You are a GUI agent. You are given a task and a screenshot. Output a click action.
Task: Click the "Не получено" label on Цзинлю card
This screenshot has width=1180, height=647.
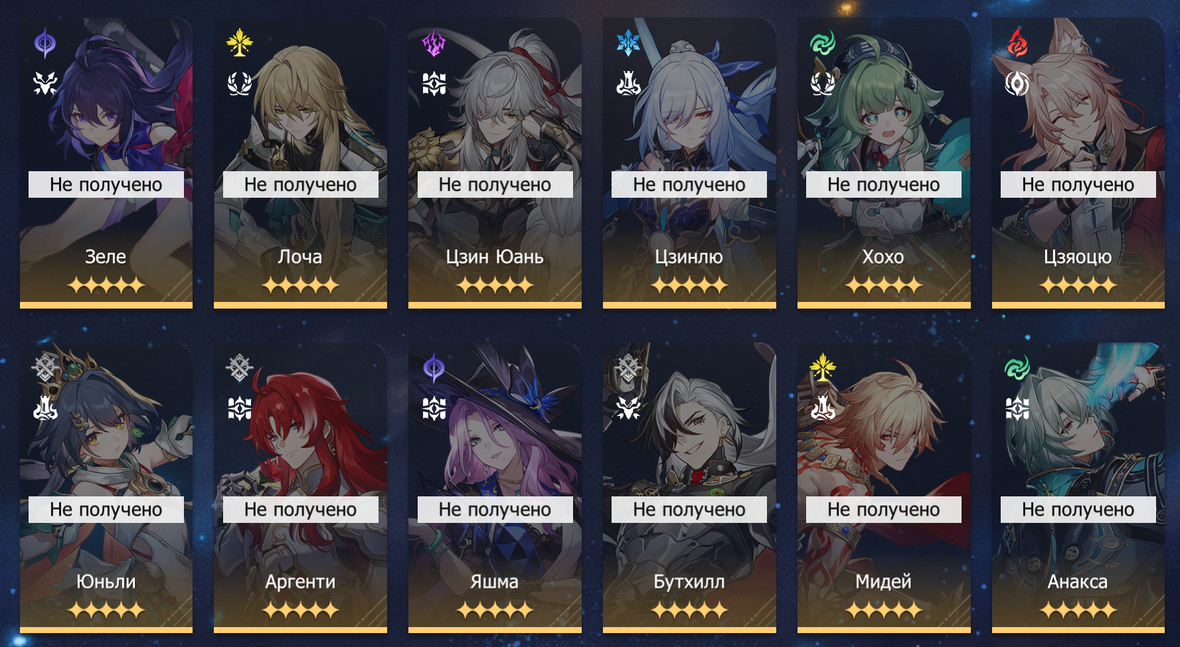tap(689, 184)
